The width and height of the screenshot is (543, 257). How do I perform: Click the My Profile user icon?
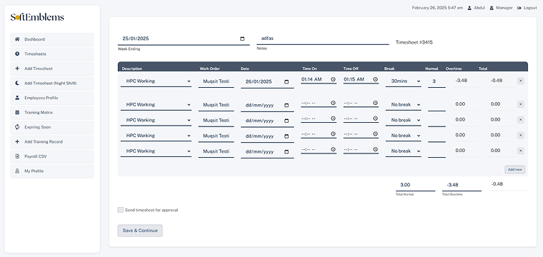tap(17, 171)
